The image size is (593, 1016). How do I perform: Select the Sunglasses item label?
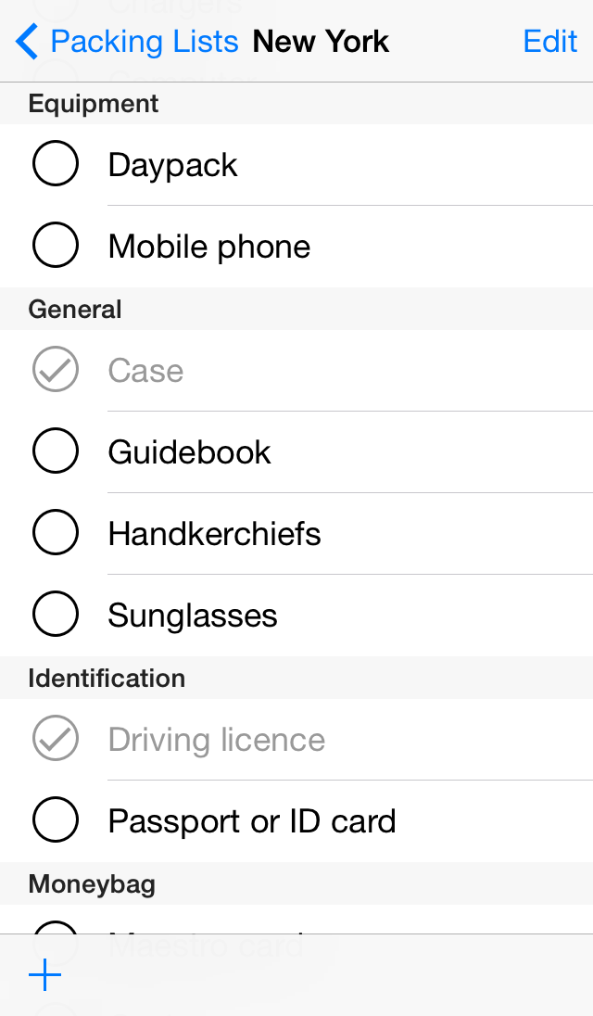193,616
